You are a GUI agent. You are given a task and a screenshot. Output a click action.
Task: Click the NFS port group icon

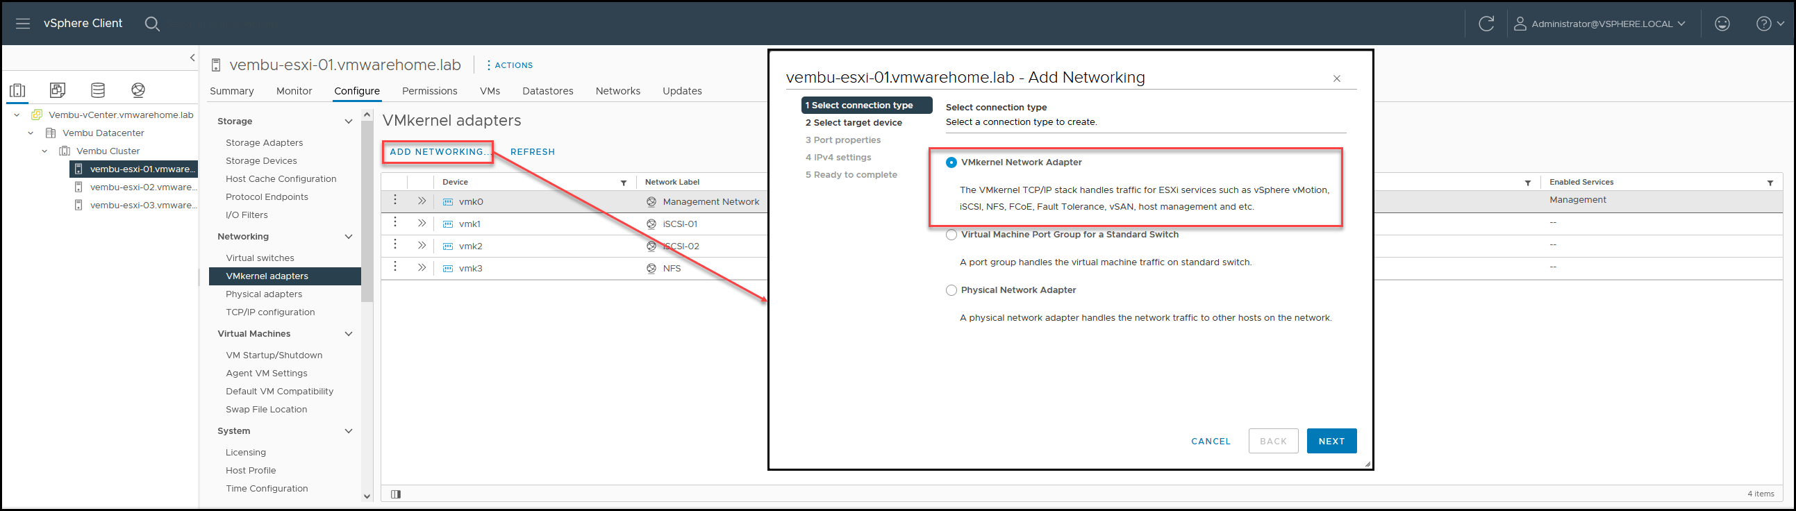coord(651,269)
